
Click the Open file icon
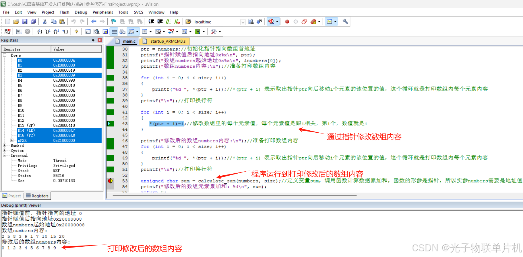tap(16, 21)
